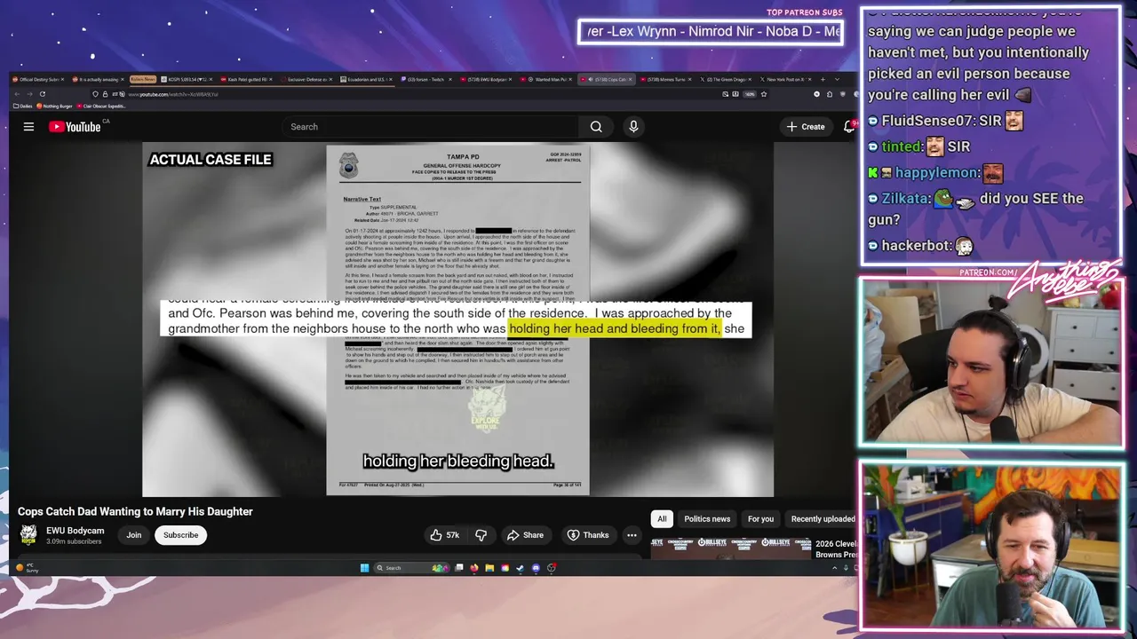Dislike the video with thumbs down
Screen dimensions: 1137x639
(481, 535)
